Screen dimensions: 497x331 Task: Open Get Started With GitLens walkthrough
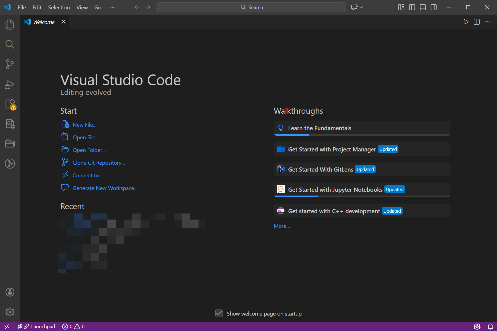[362, 169]
